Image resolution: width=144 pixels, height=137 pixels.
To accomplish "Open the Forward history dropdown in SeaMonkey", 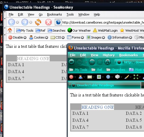I will pyautogui.click(x=31, y=22).
